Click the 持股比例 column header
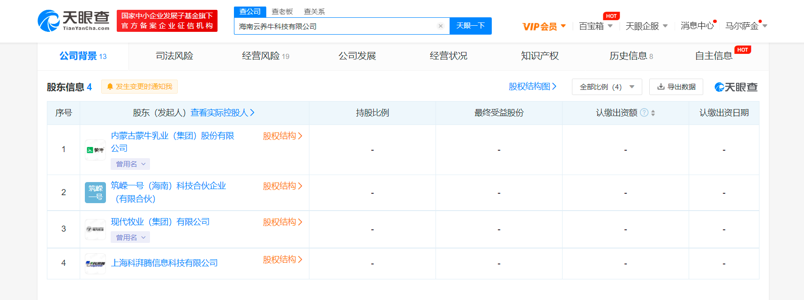The width and height of the screenshot is (804, 300). 373,113
